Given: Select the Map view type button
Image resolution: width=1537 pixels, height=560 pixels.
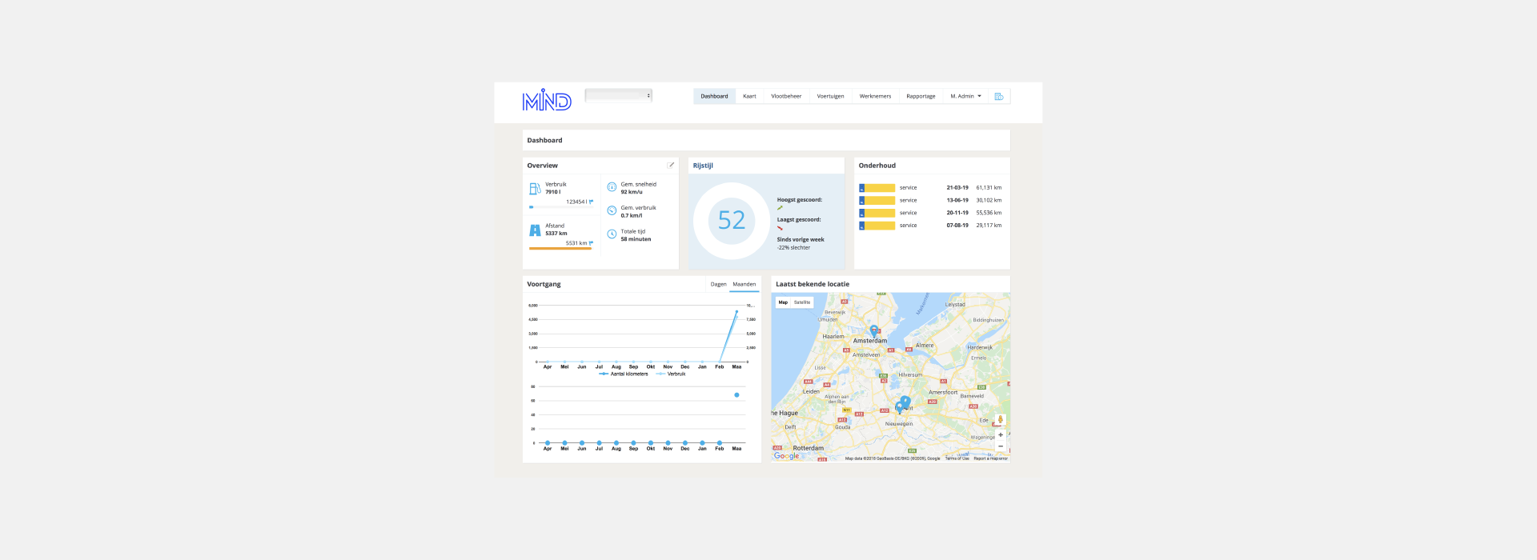Looking at the screenshot, I should click(x=783, y=302).
